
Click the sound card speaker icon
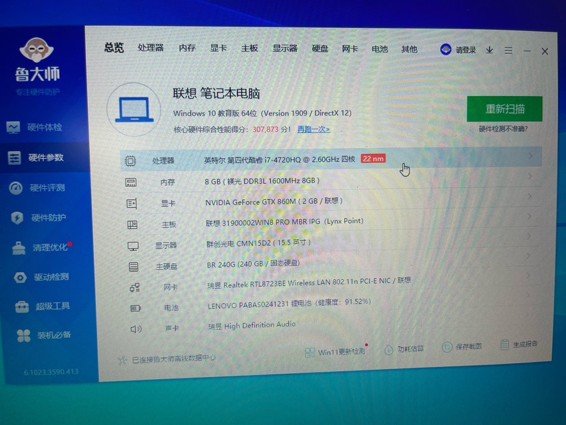[x=136, y=328]
